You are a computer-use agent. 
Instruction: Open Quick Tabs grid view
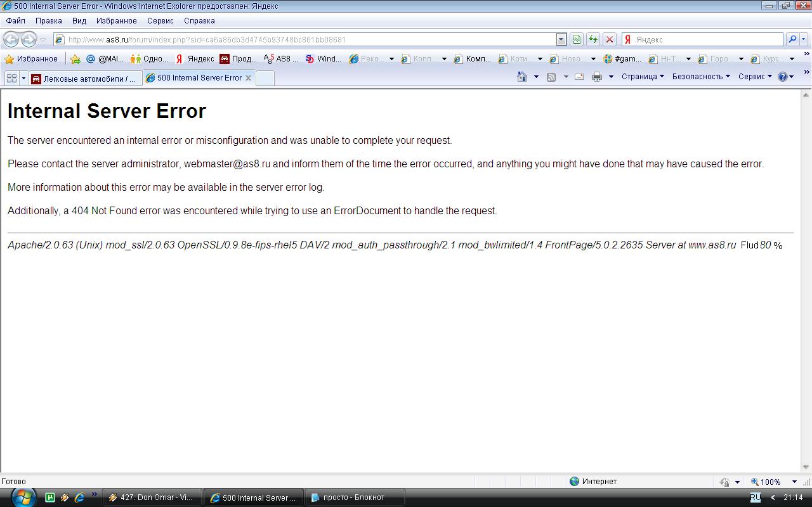[x=11, y=78]
